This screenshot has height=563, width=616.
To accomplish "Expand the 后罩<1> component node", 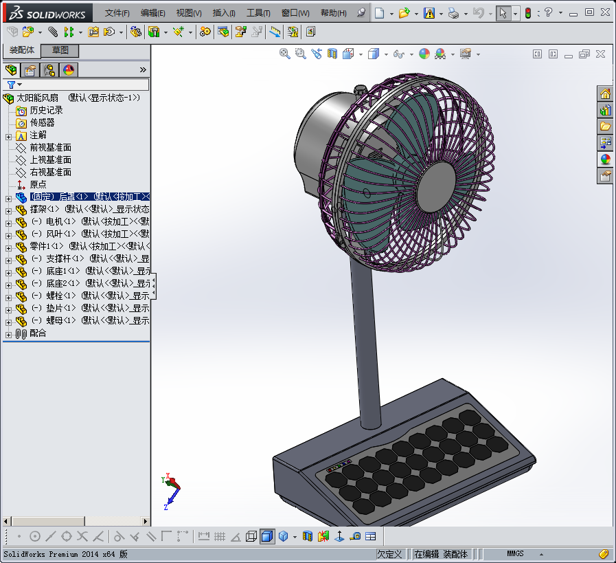I will pyautogui.click(x=9, y=199).
